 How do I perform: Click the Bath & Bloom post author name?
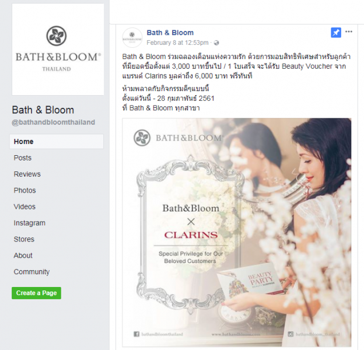(170, 33)
